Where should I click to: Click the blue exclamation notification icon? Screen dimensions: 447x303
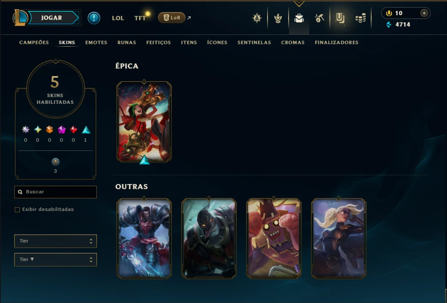point(94,18)
